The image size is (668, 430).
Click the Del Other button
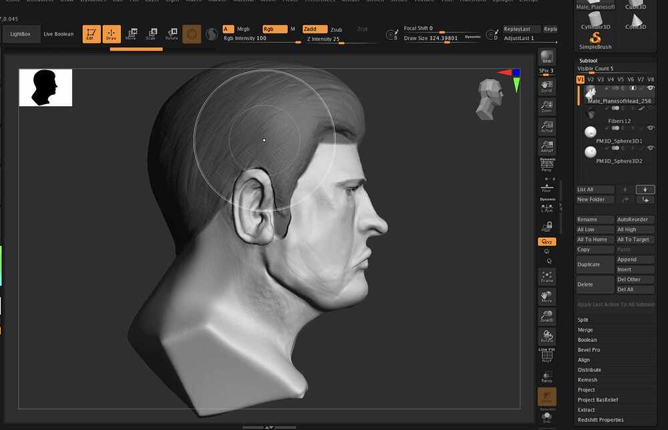[635, 279]
